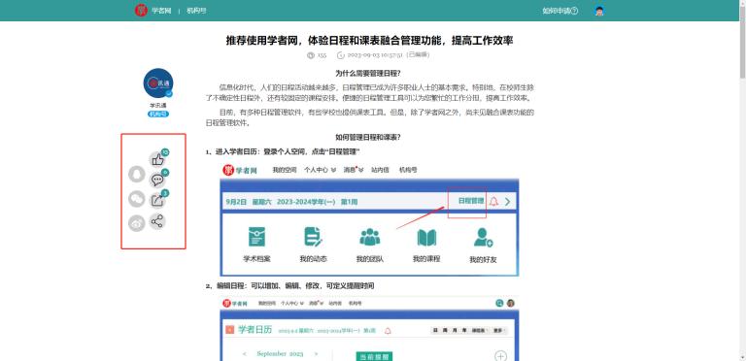The image size is (746, 361).
Task: Click the share nodes icon
Action: click(157, 221)
